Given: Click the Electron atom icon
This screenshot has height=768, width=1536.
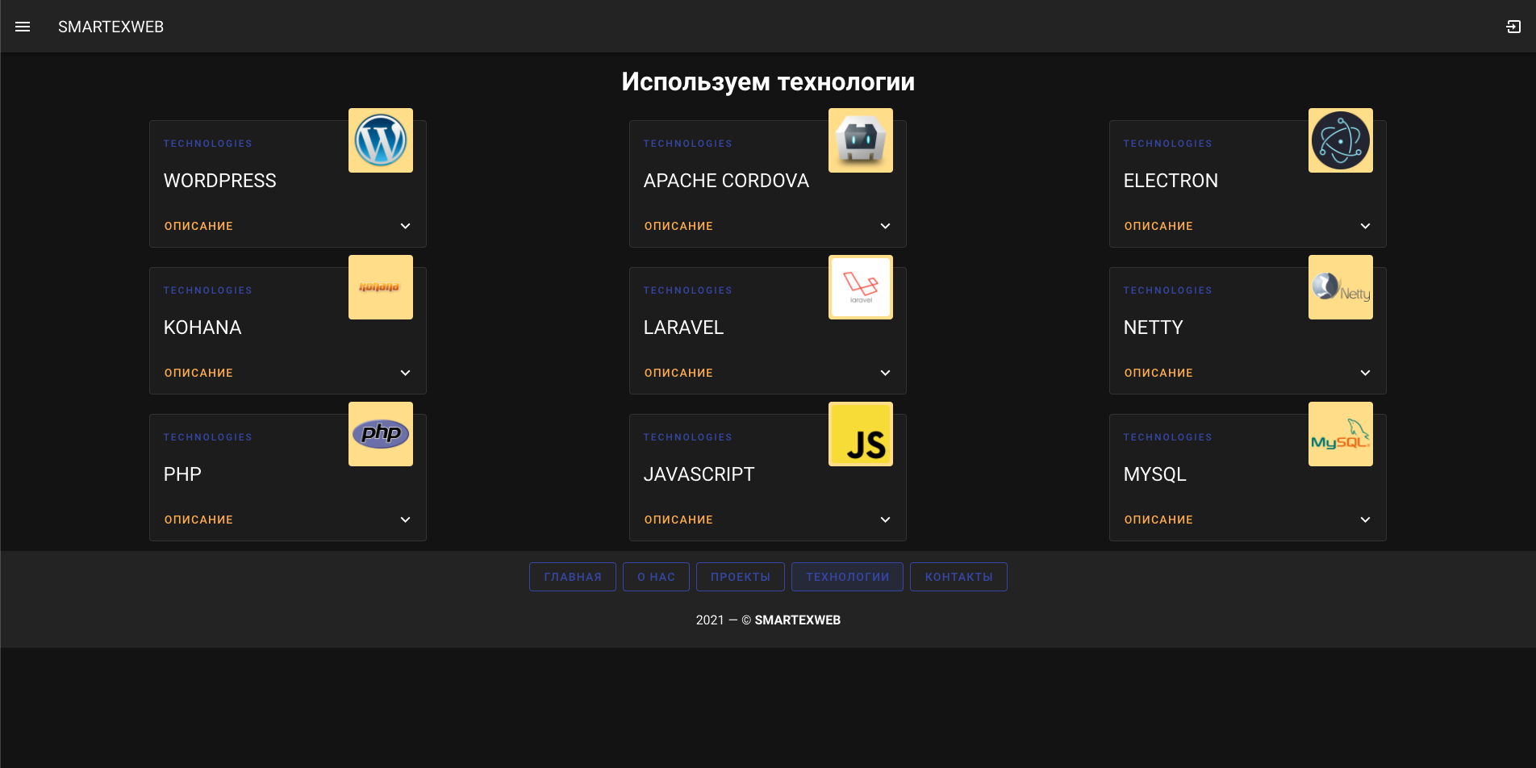Looking at the screenshot, I should point(1340,140).
